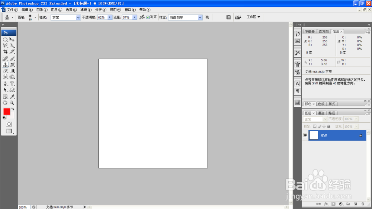
Task: Swap foreground and background colors
Action: click(13, 109)
